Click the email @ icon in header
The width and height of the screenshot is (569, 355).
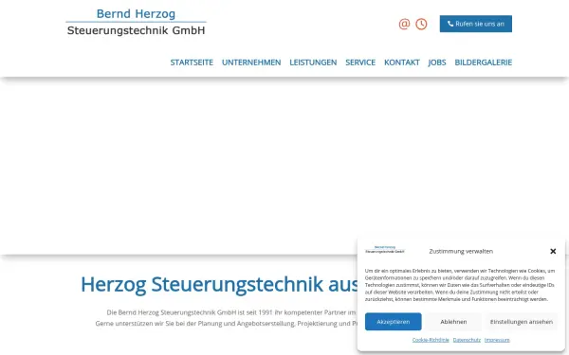(404, 24)
